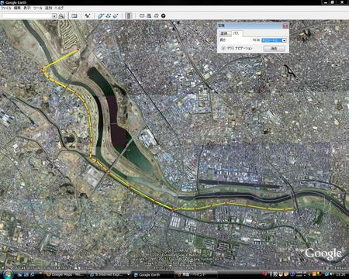This screenshot has height=279, width=349.
Task: Click the ruler measuring tool icon
Action: coord(129,15)
